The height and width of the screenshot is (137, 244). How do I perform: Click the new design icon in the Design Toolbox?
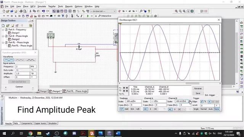[3, 25]
